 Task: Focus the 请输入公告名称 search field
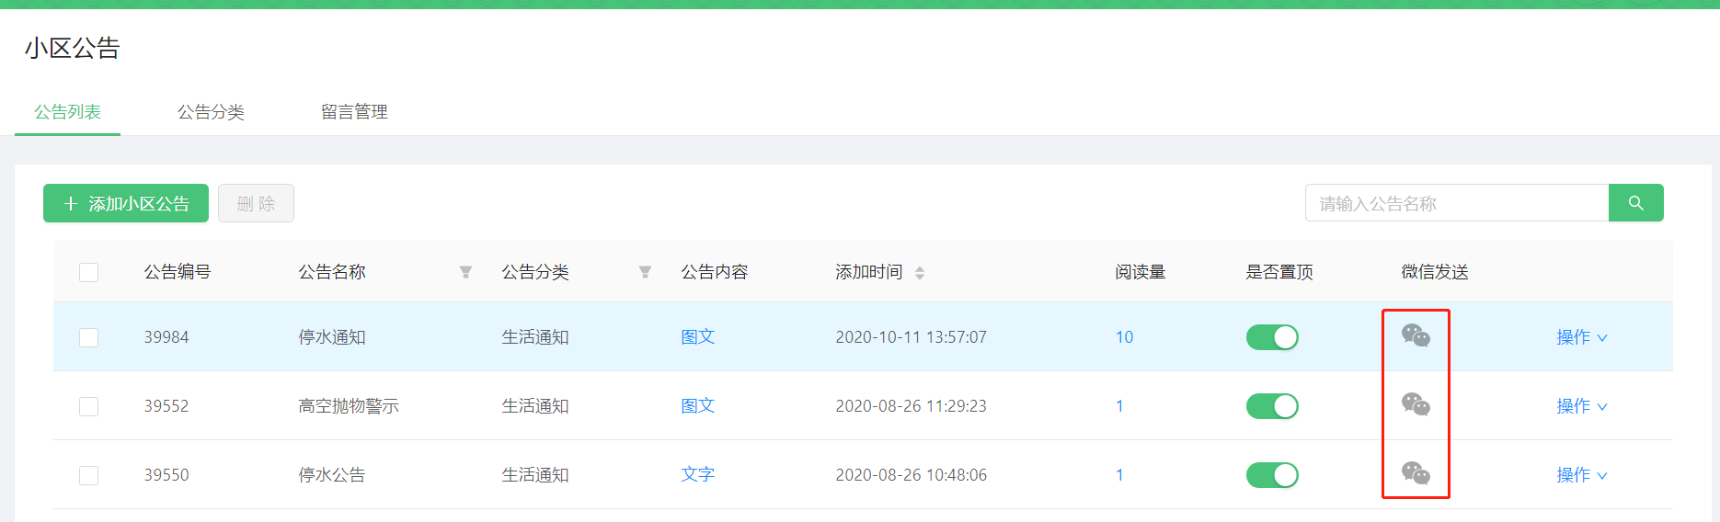pyautogui.click(x=1456, y=203)
